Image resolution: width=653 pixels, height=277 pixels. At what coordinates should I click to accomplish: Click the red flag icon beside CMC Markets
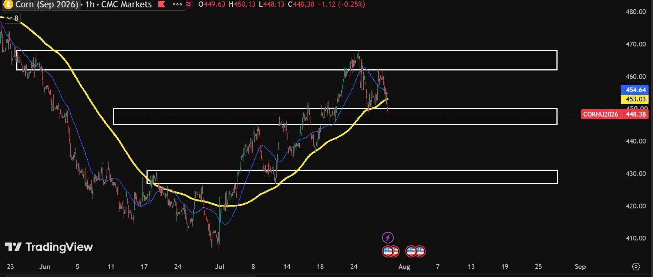tap(161, 4)
